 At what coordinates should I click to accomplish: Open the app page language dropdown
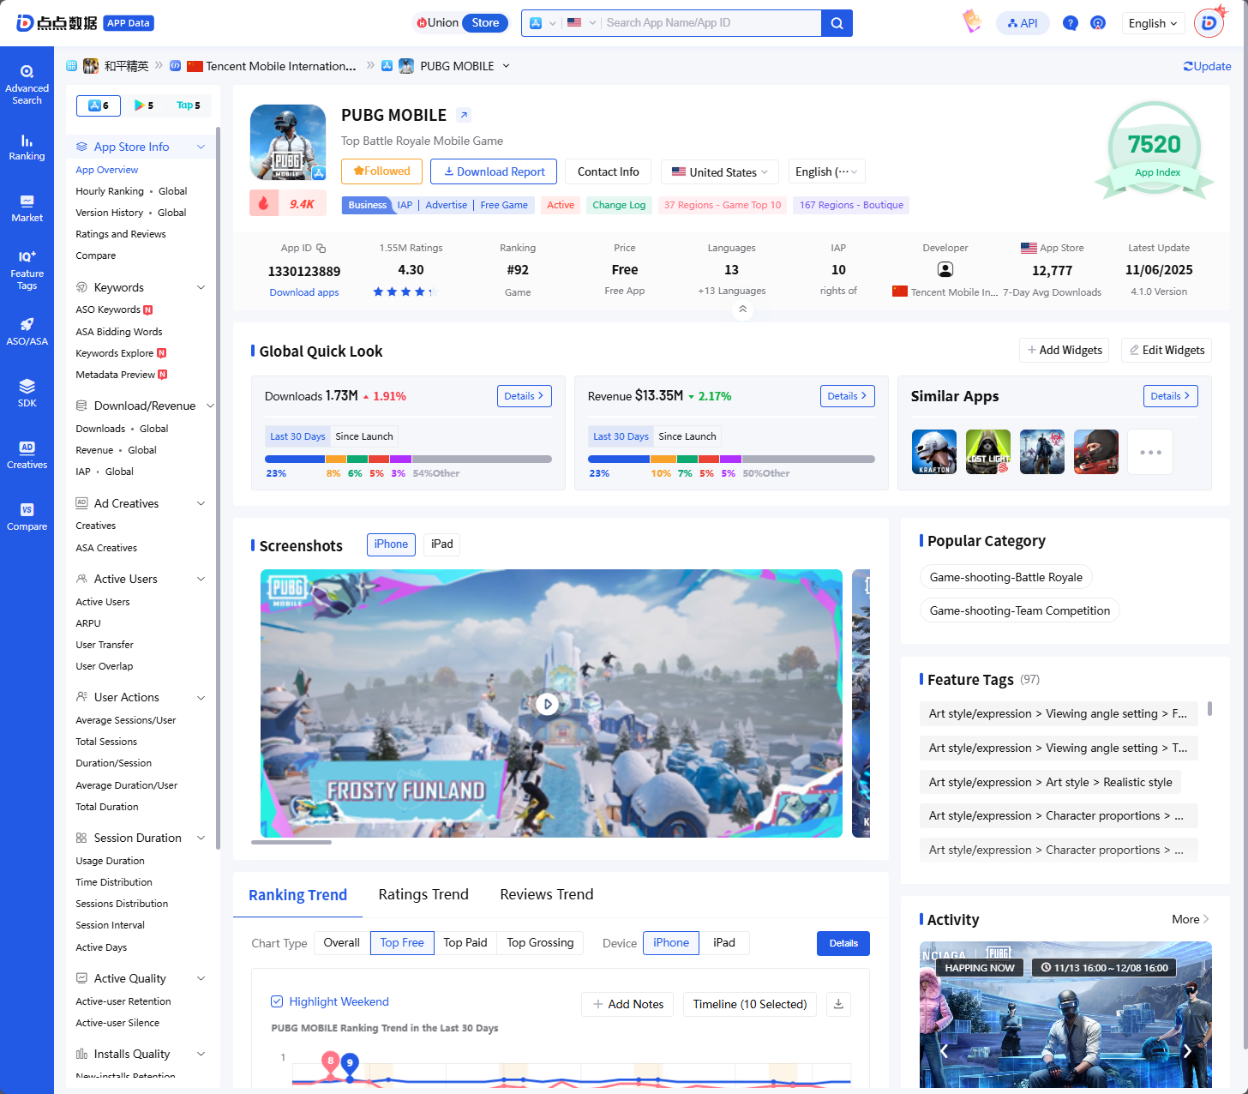(826, 171)
